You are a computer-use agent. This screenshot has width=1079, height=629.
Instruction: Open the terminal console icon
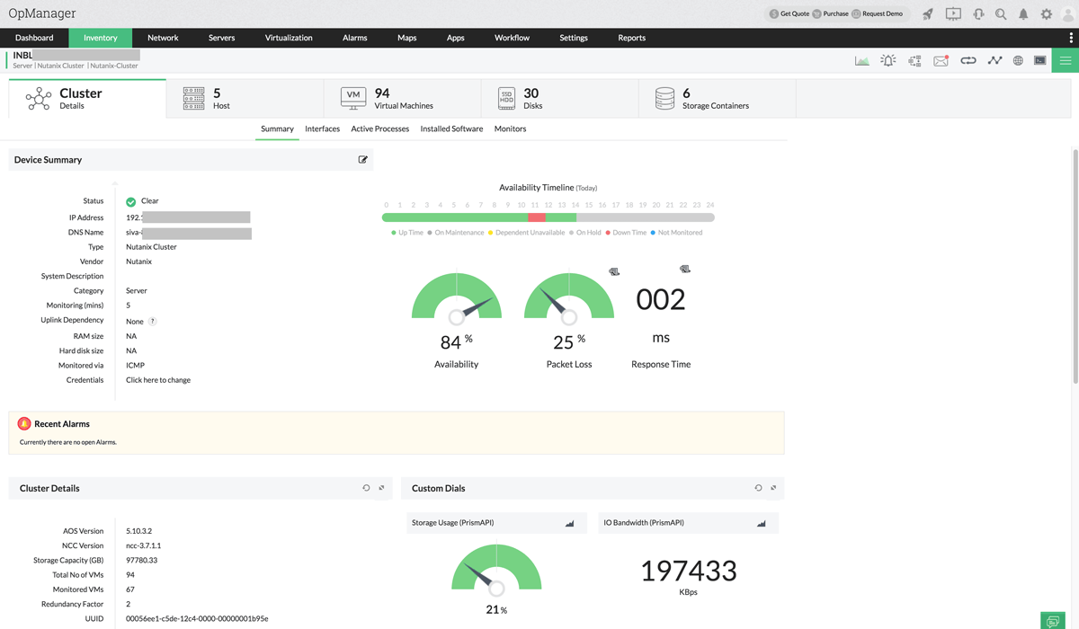pos(1040,61)
